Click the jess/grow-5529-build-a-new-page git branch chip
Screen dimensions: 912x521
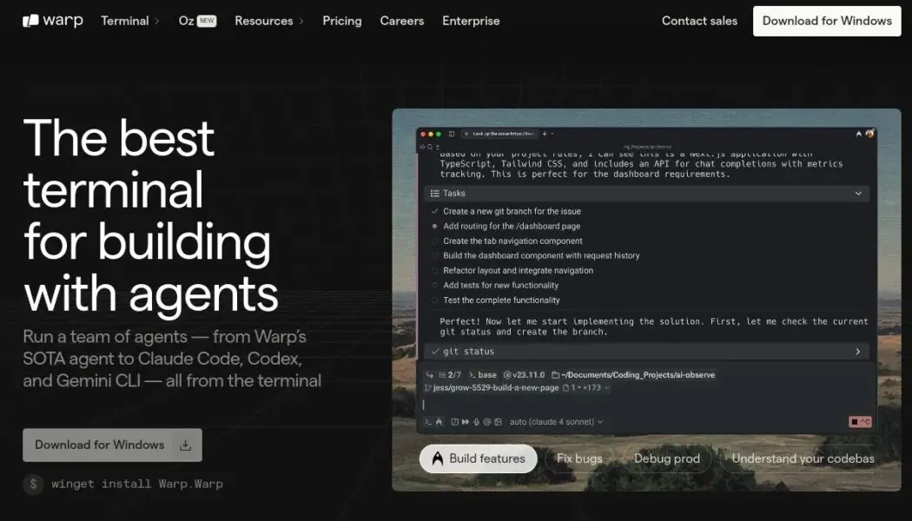(492, 387)
